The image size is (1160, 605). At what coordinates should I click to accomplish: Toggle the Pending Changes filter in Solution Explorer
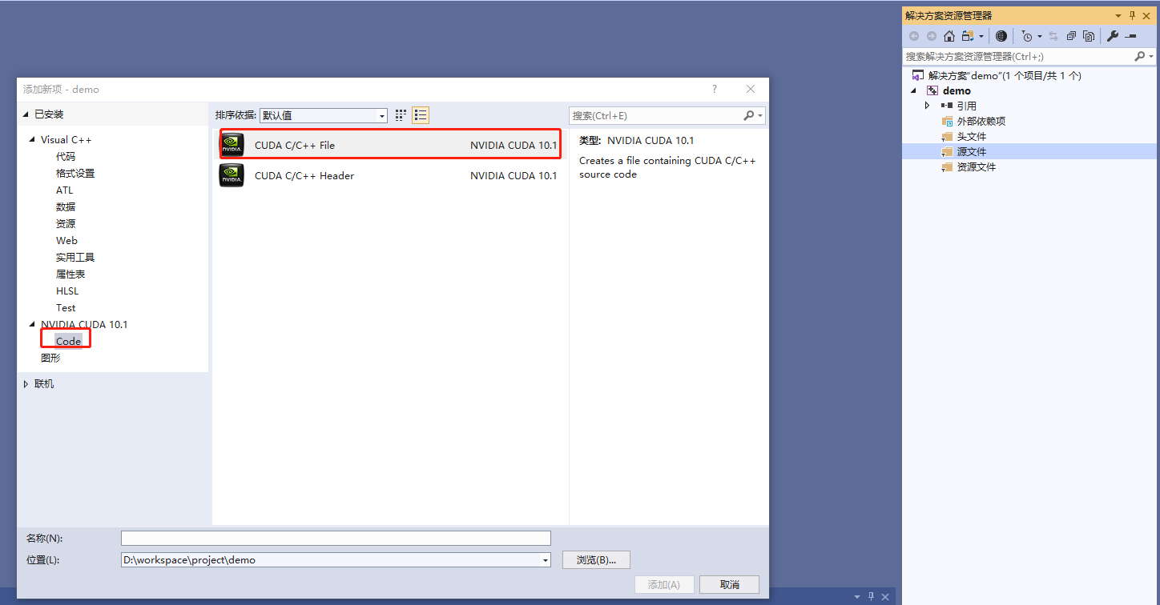click(x=1029, y=35)
